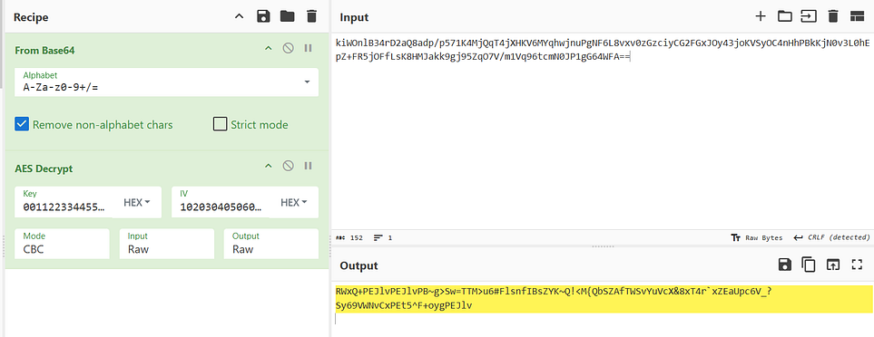Click the Output pane title
The image size is (874, 337).
click(x=359, y=265)
